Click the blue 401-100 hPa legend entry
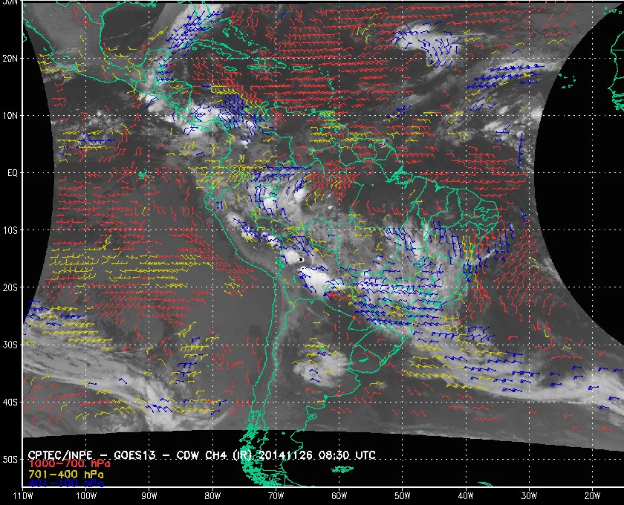Screen dimensions: 624x505 click(65, 483)
